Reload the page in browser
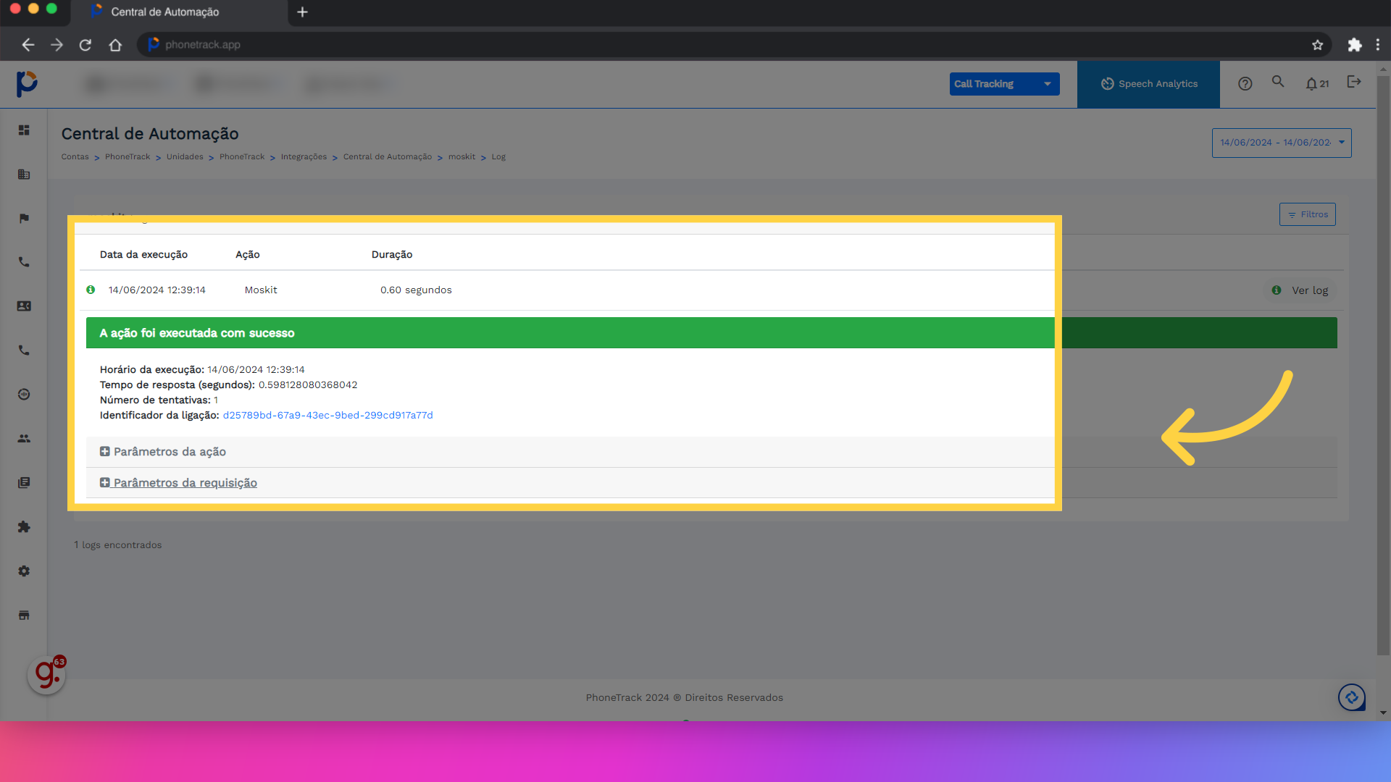The width and height of the screenshot is (1391, 782). [85, 45]
